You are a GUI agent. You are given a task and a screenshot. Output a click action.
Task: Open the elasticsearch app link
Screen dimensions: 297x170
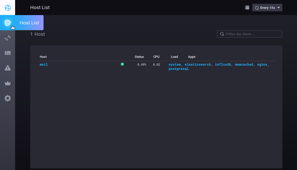click(x=198, y=65)
